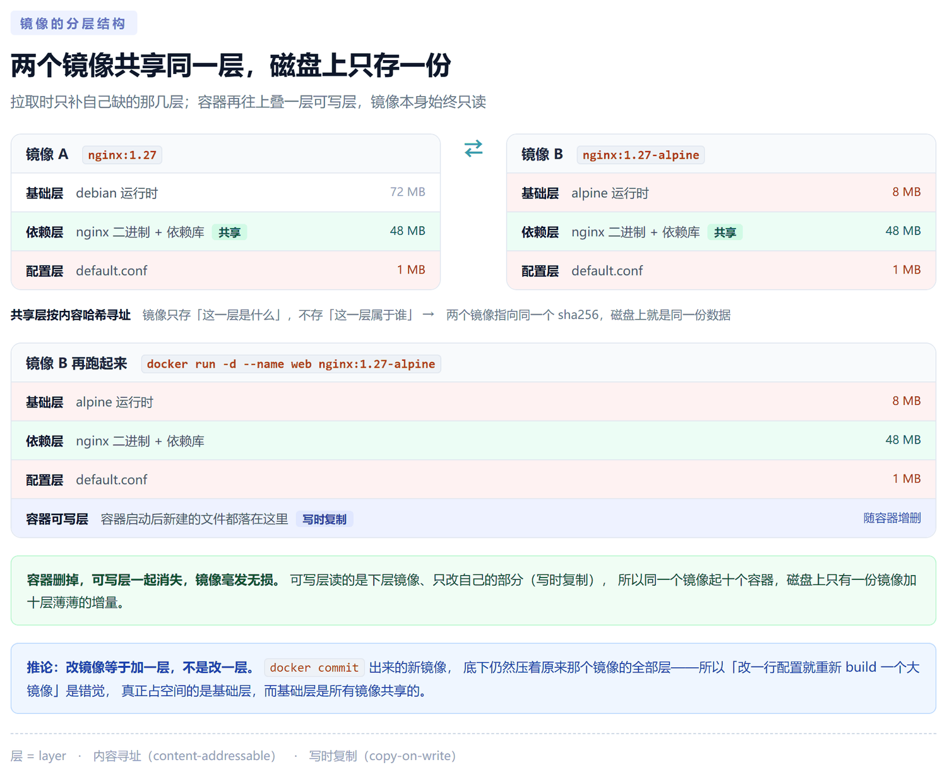Click the bold label 共享层按内容哈希寻址

point(71,315)
